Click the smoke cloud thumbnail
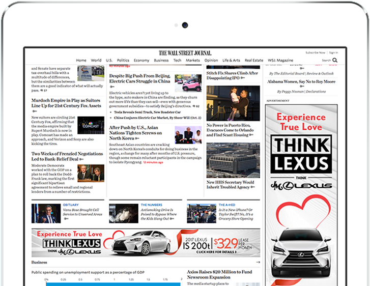This screenshot has height=286, width=370. (x=124, y=214)
